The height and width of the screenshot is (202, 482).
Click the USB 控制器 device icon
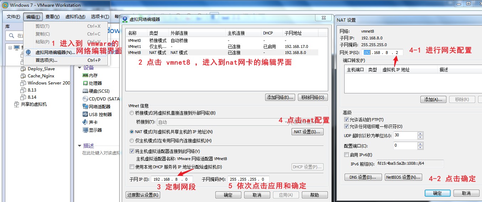(x=85, y=114)
